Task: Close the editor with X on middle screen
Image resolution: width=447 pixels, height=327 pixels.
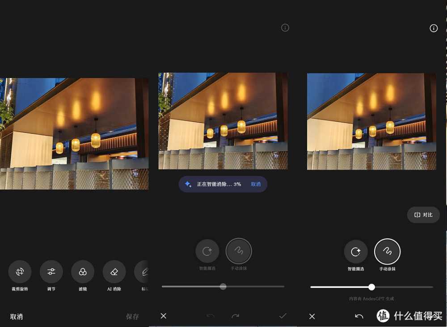Action: 164,316
